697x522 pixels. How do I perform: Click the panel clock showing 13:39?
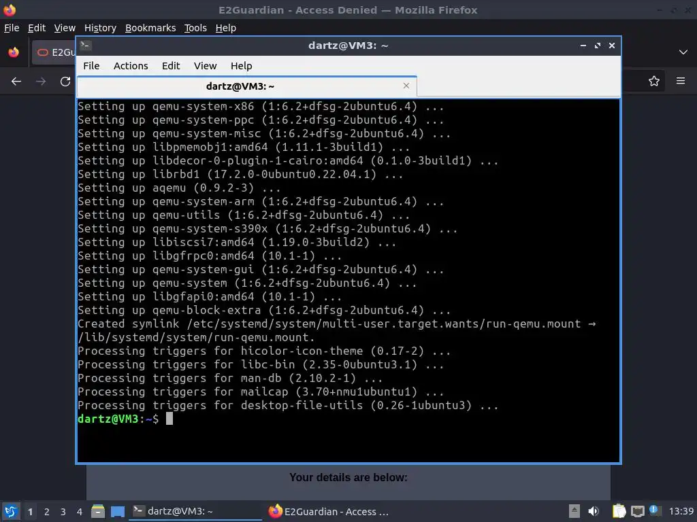(x=681, y=511)
